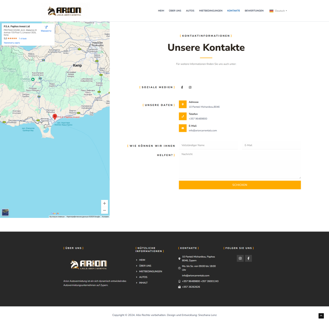Click the footer Instagram icon button
329x324 pixels.
(240, 258)
